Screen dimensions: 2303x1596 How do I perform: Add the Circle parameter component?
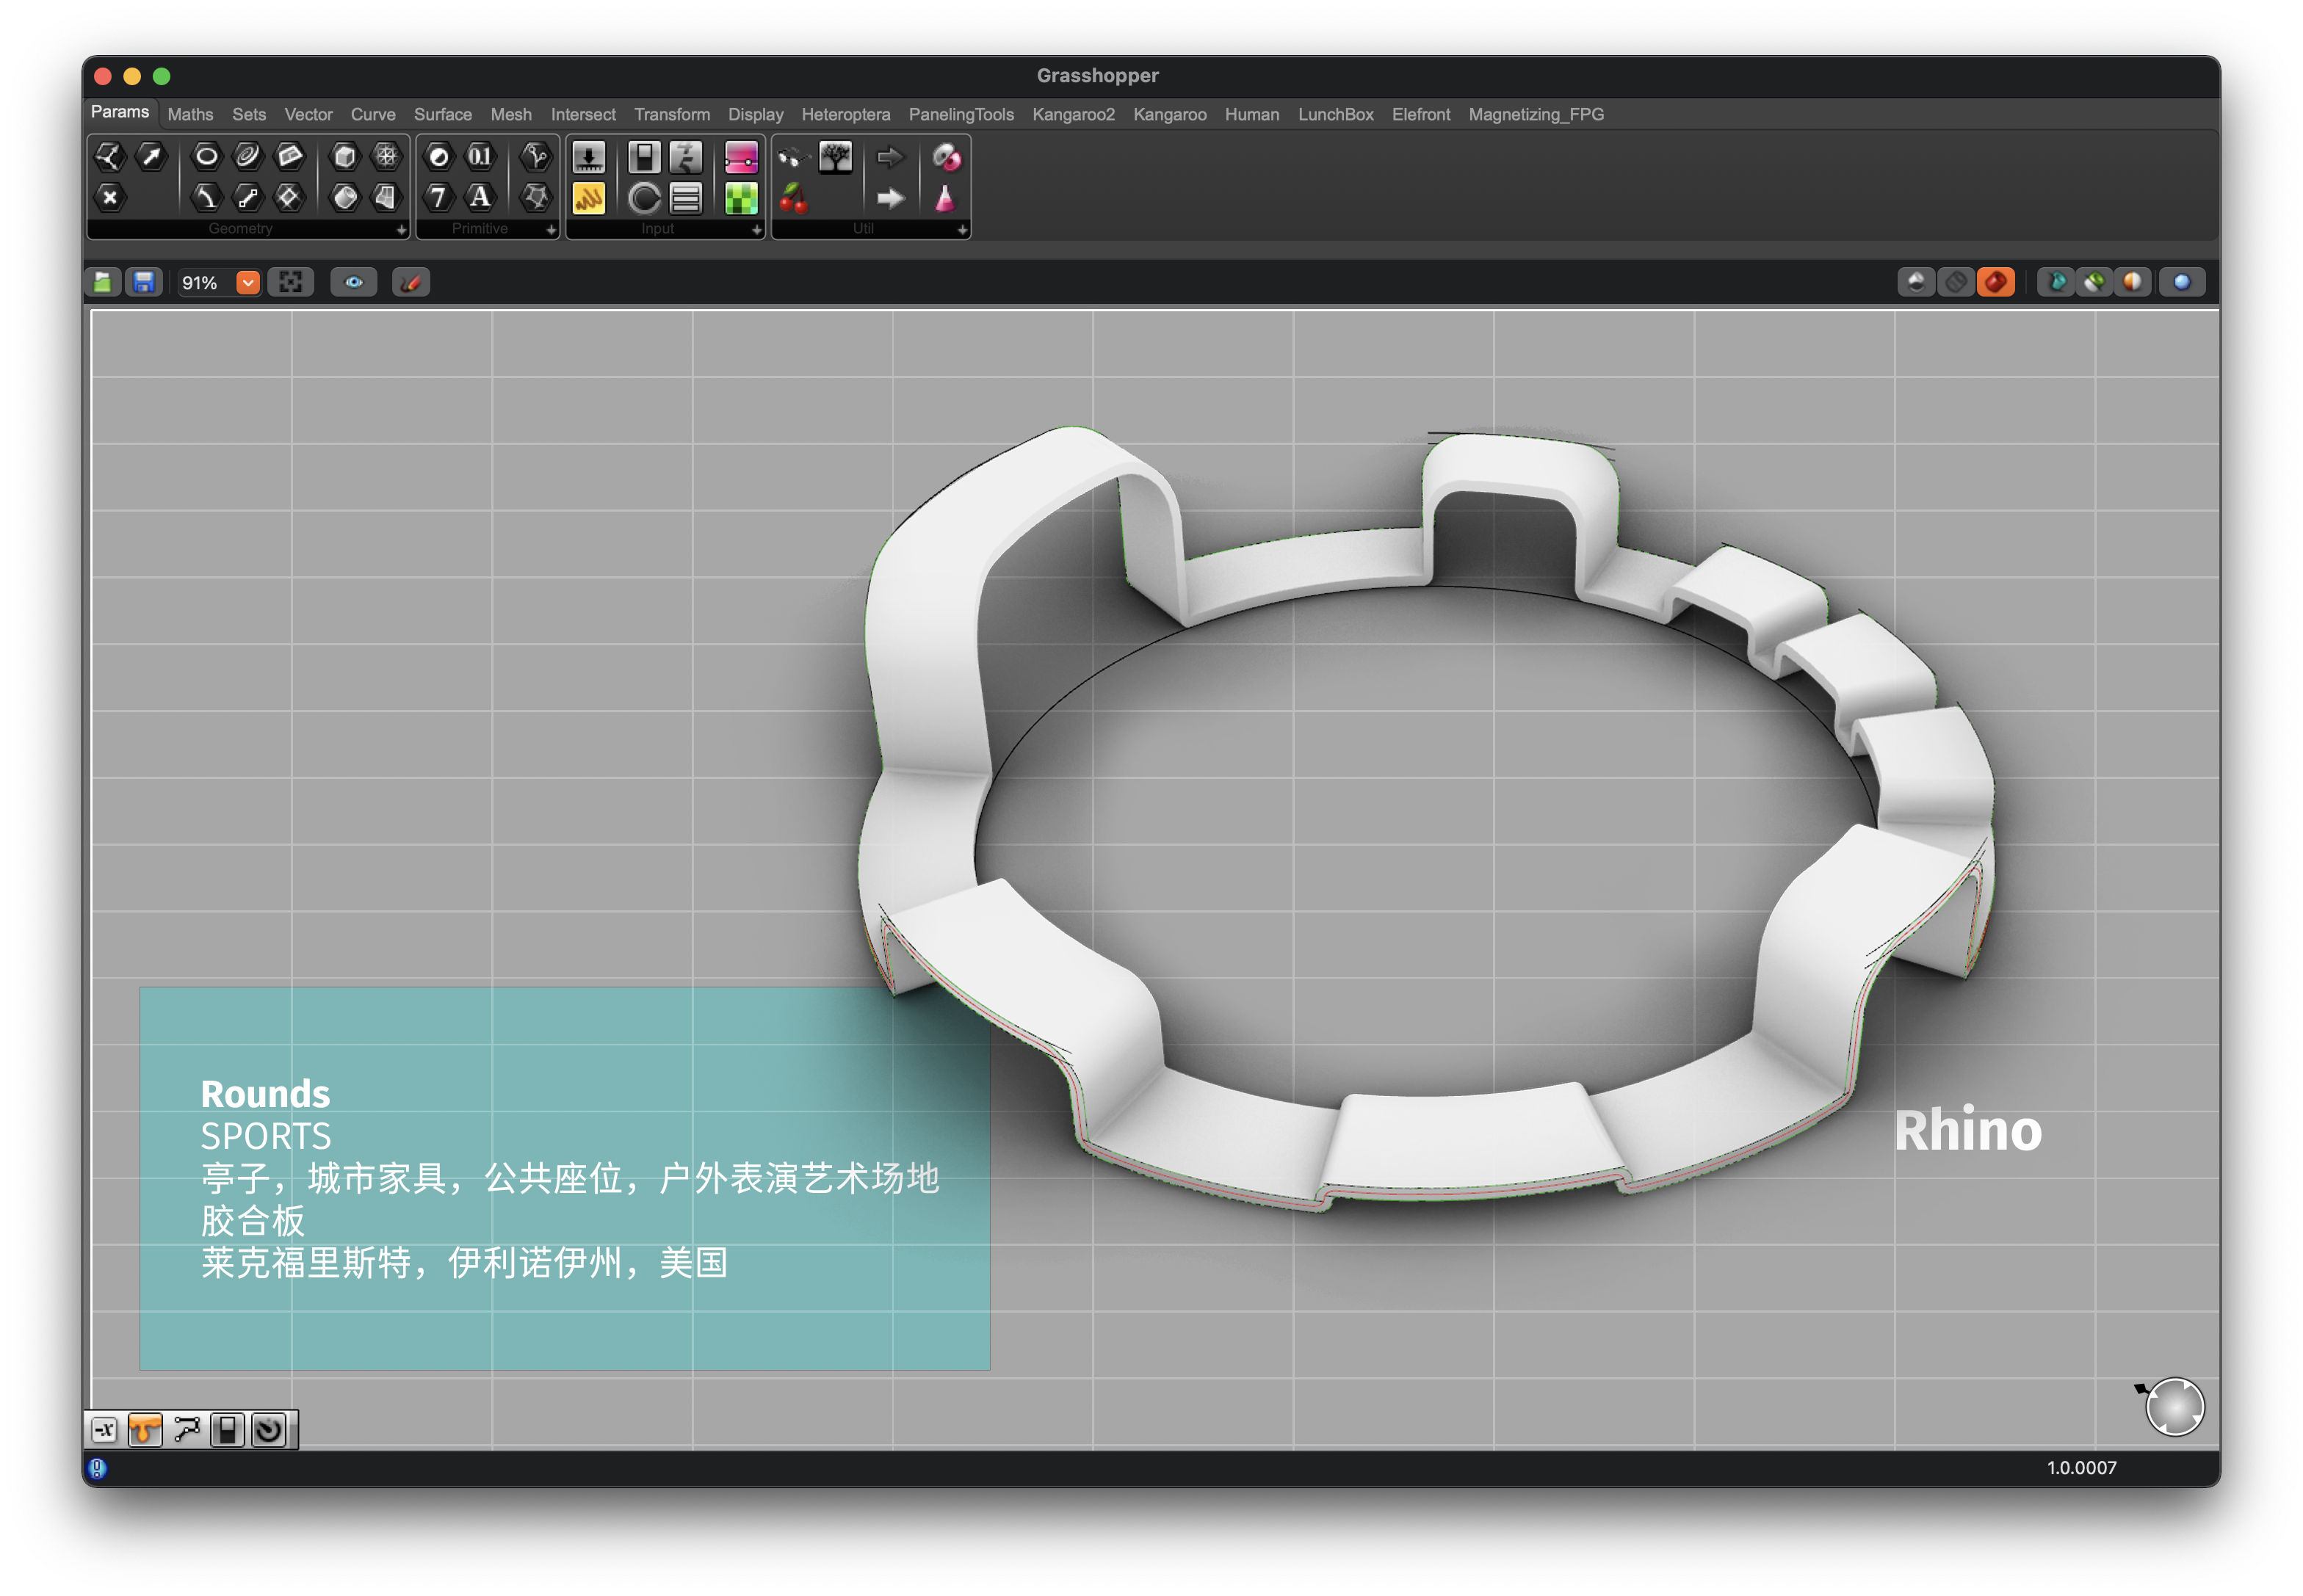click(206, 156)
